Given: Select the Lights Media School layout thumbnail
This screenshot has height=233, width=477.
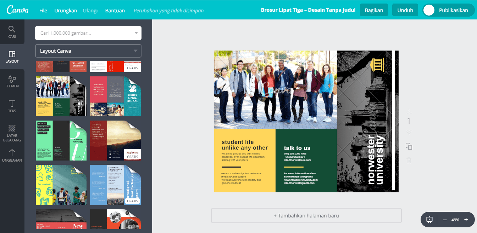Looking at the screenshot, I should point(115,96).
